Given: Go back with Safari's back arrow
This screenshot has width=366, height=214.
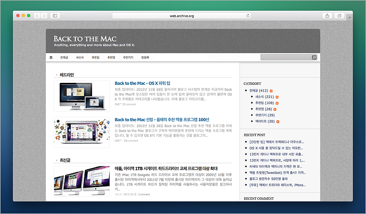Looking at the screenshot, I should tap(37, 16).
